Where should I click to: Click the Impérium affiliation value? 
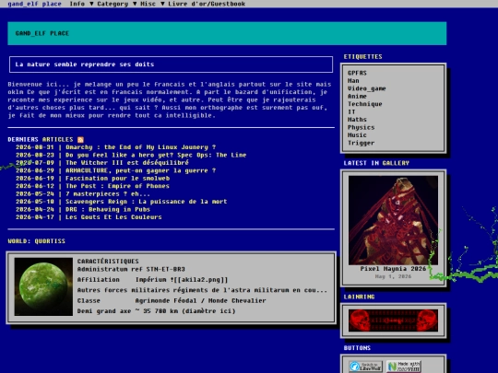coord(182,280)
